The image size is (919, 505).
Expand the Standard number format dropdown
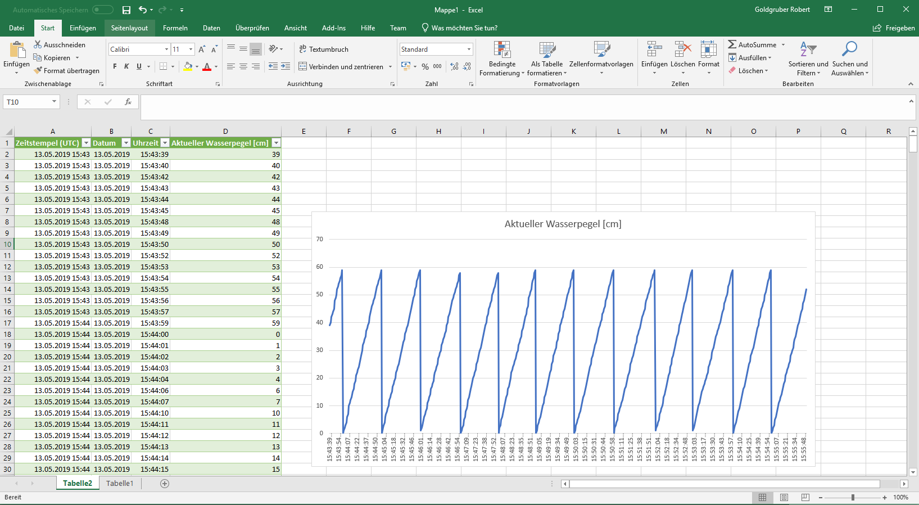coord(469,49)
